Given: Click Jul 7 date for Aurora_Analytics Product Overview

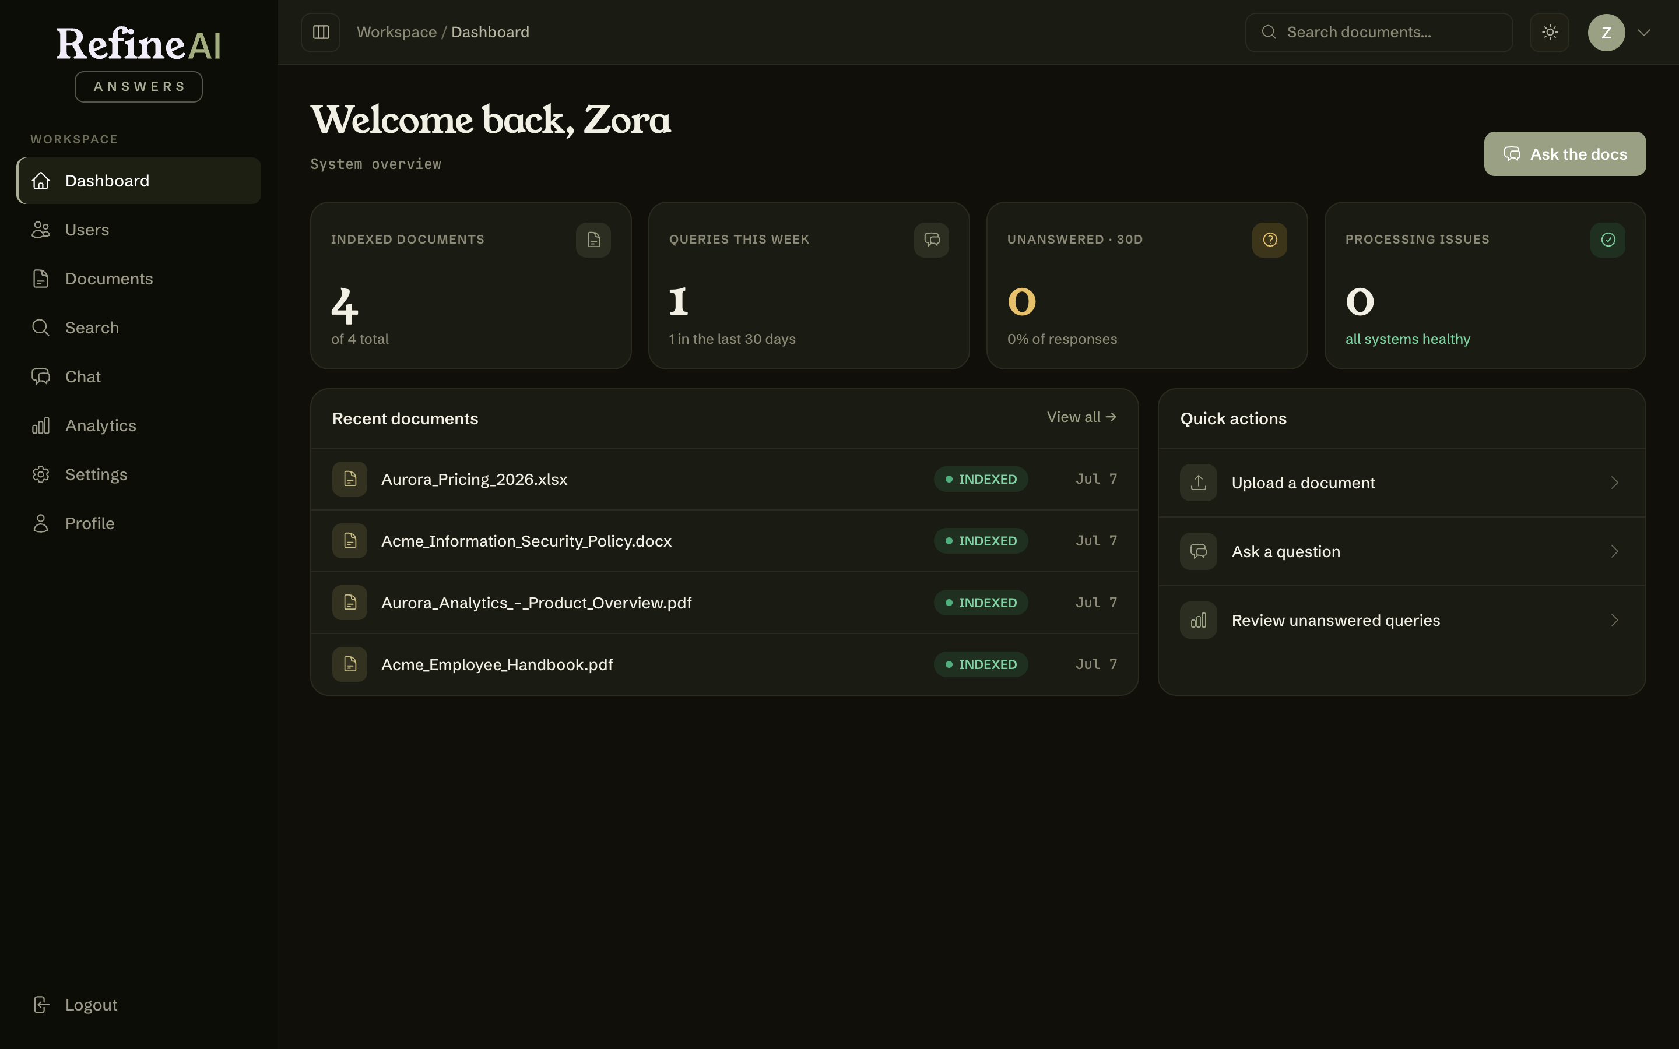Looking at the screenshot, I should [x=1096, y=603].
